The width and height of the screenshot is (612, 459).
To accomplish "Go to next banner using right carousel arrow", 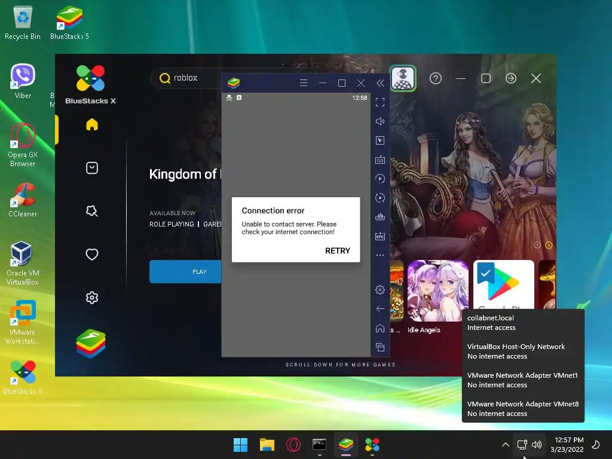I will (549, 245).
